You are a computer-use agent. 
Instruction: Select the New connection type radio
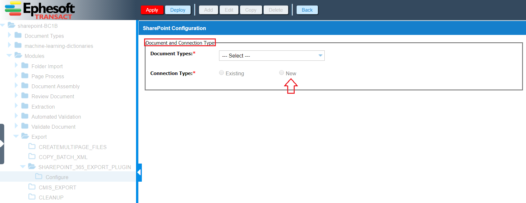[281, 73]
